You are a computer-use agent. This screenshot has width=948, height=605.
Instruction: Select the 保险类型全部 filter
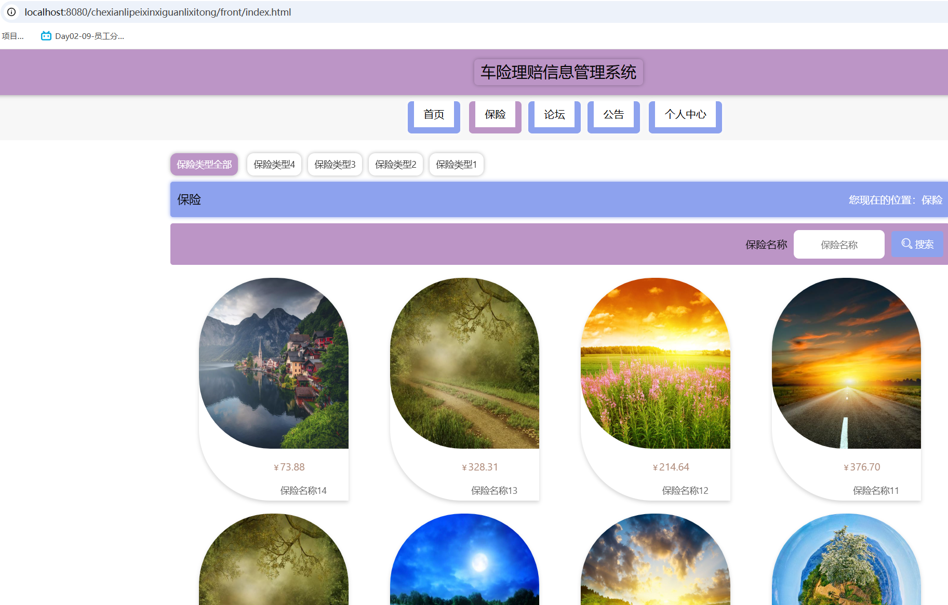pos(204,164)
